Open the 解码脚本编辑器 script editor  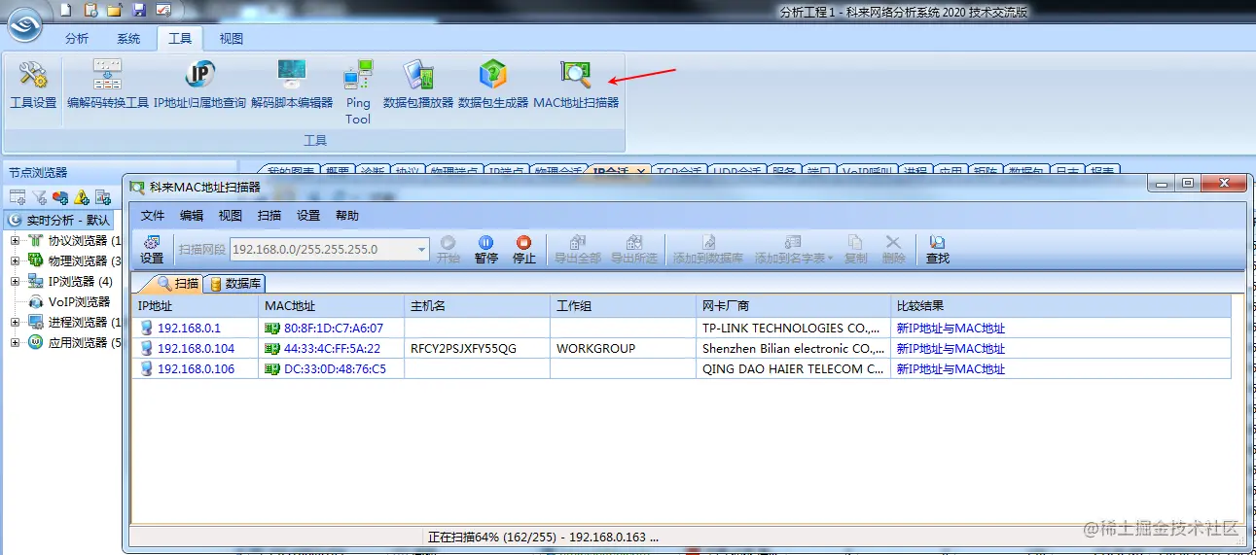coord(292,86)
